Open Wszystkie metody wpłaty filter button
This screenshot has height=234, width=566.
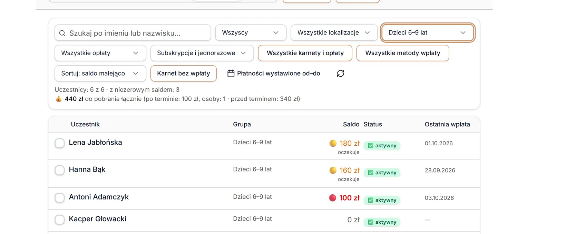(x=403, y=53)
